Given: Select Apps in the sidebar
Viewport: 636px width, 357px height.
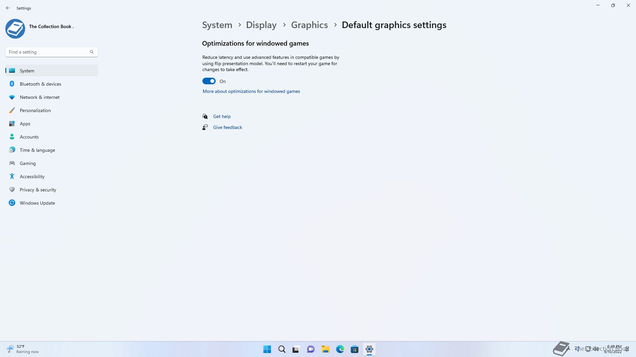Looking at the screenshot, I should pos(25,124).
